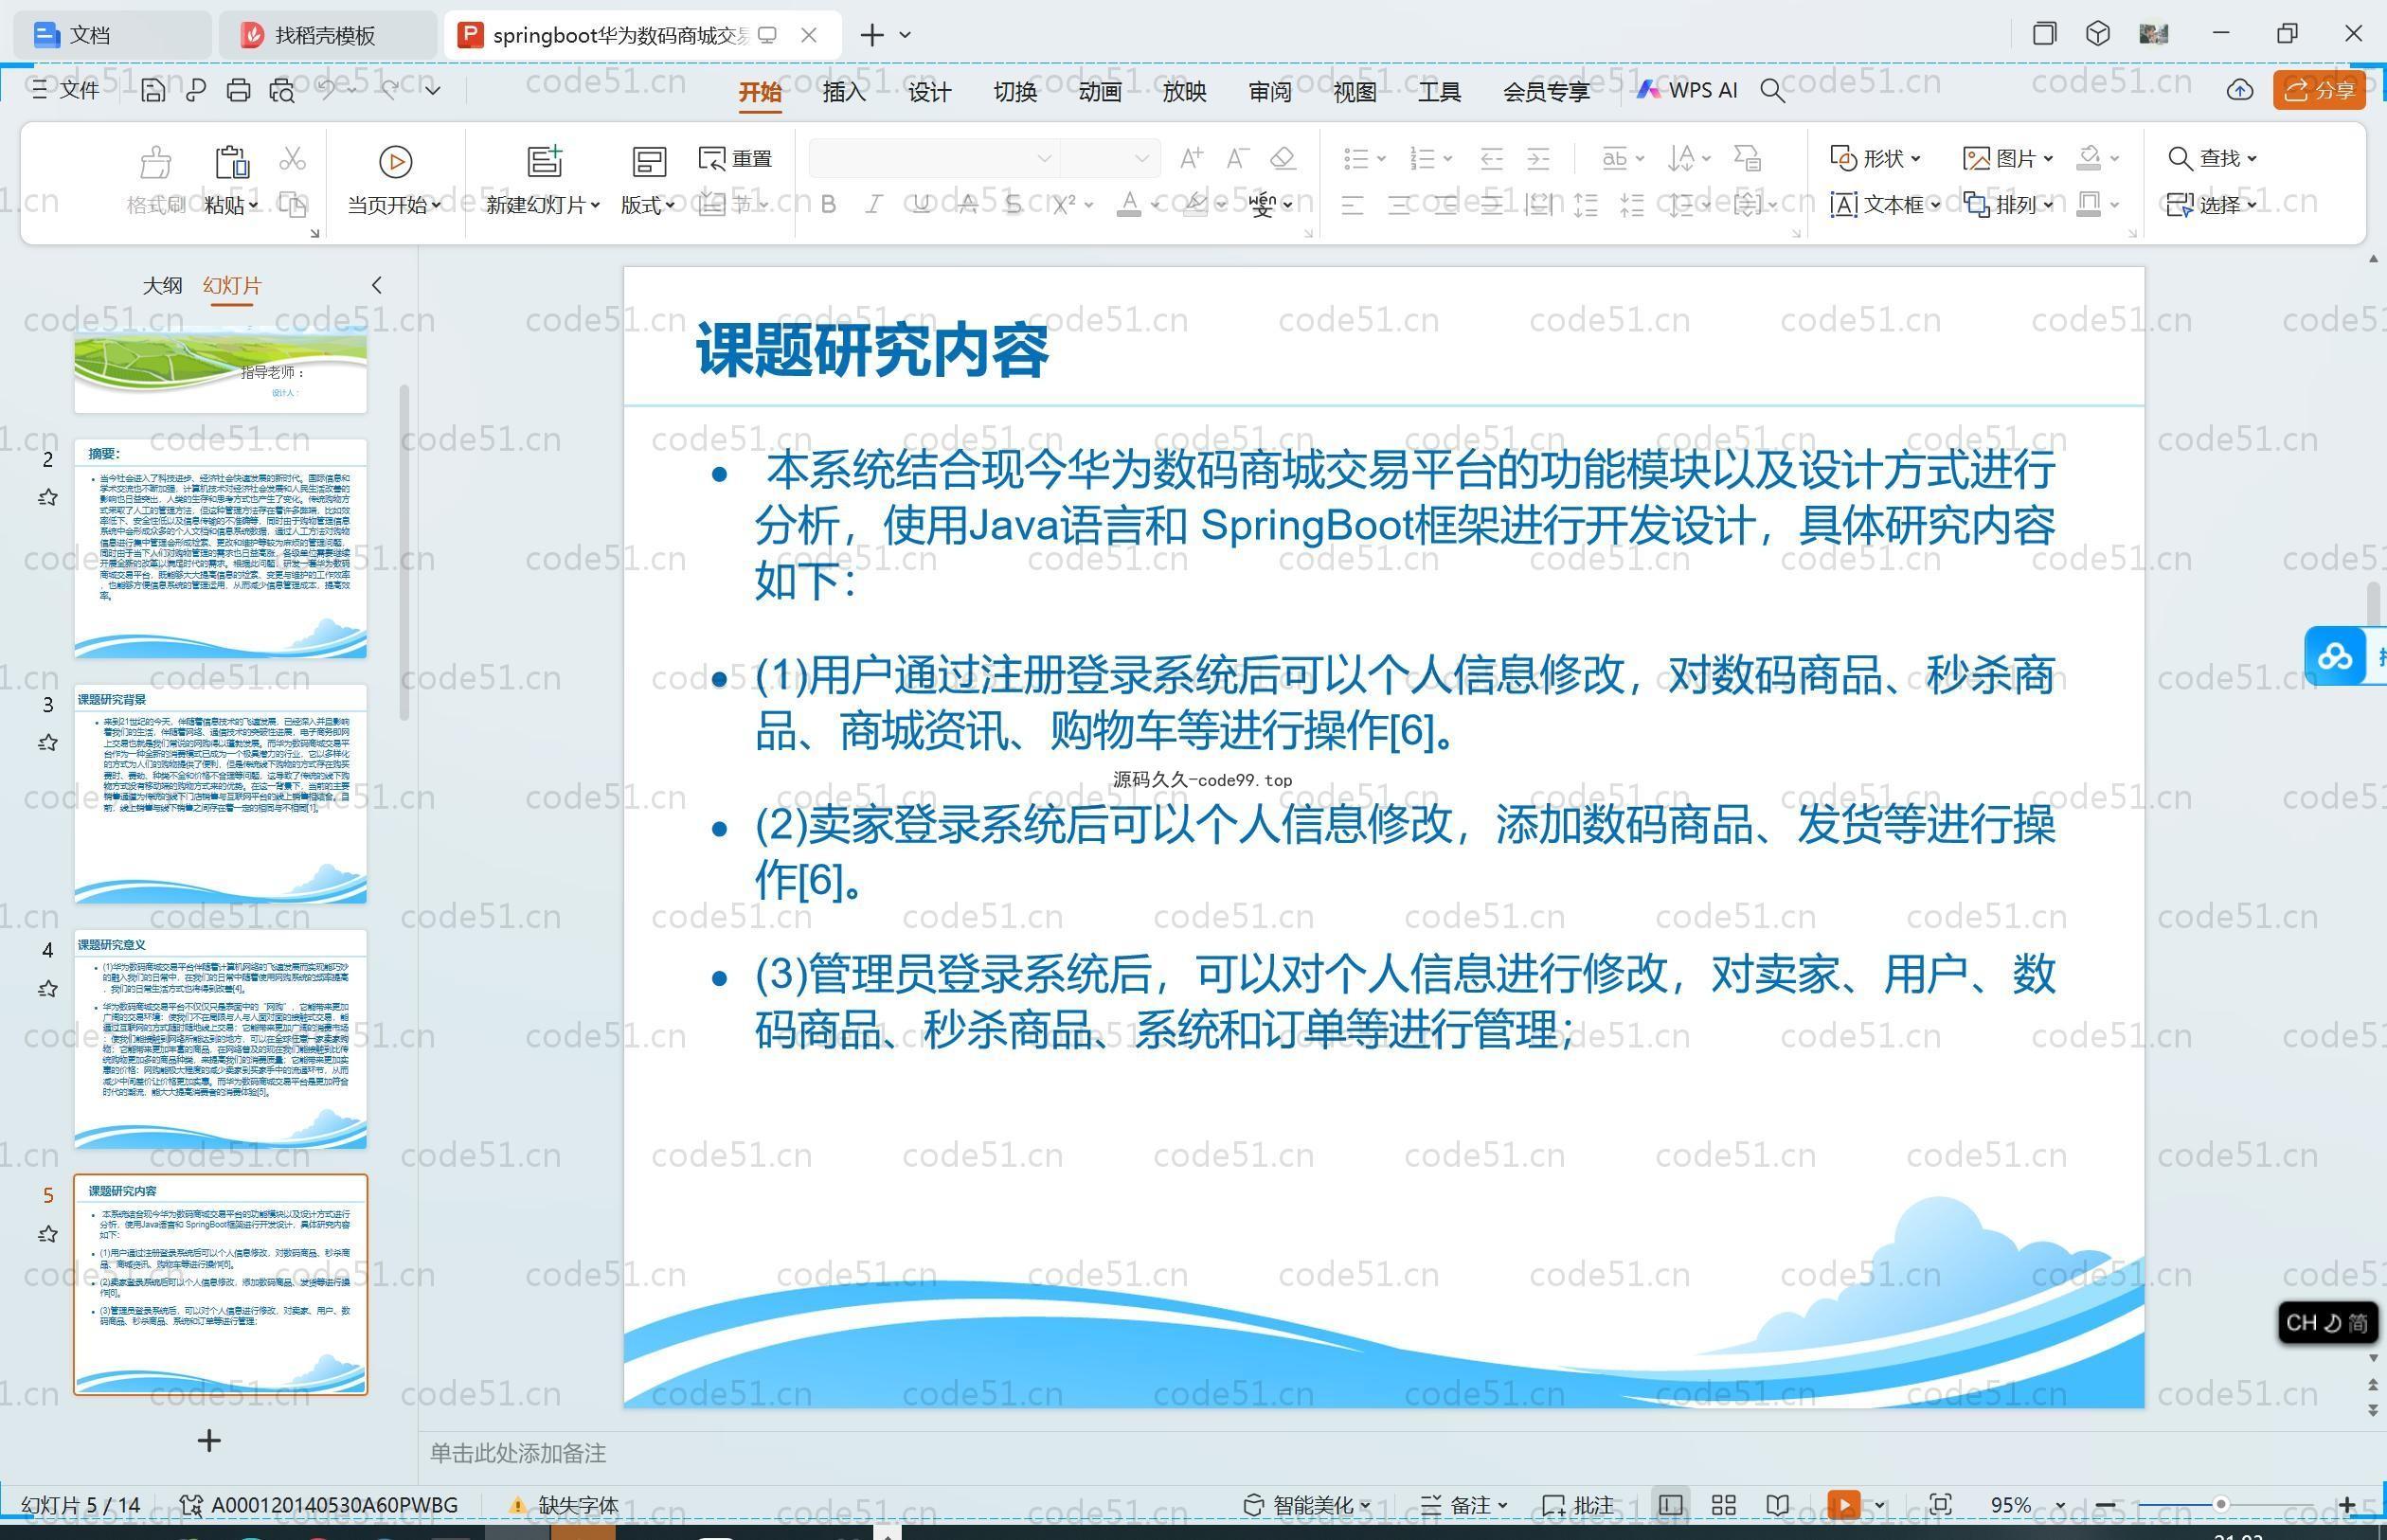2387x1540 pixels.
Task: Click the star icon under slide 2
Action: click(x=47, y=497)
